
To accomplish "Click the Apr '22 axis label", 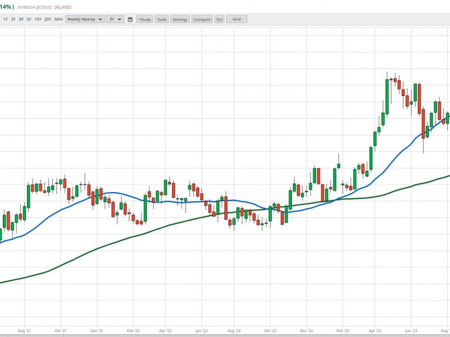I will pos(165,331).
